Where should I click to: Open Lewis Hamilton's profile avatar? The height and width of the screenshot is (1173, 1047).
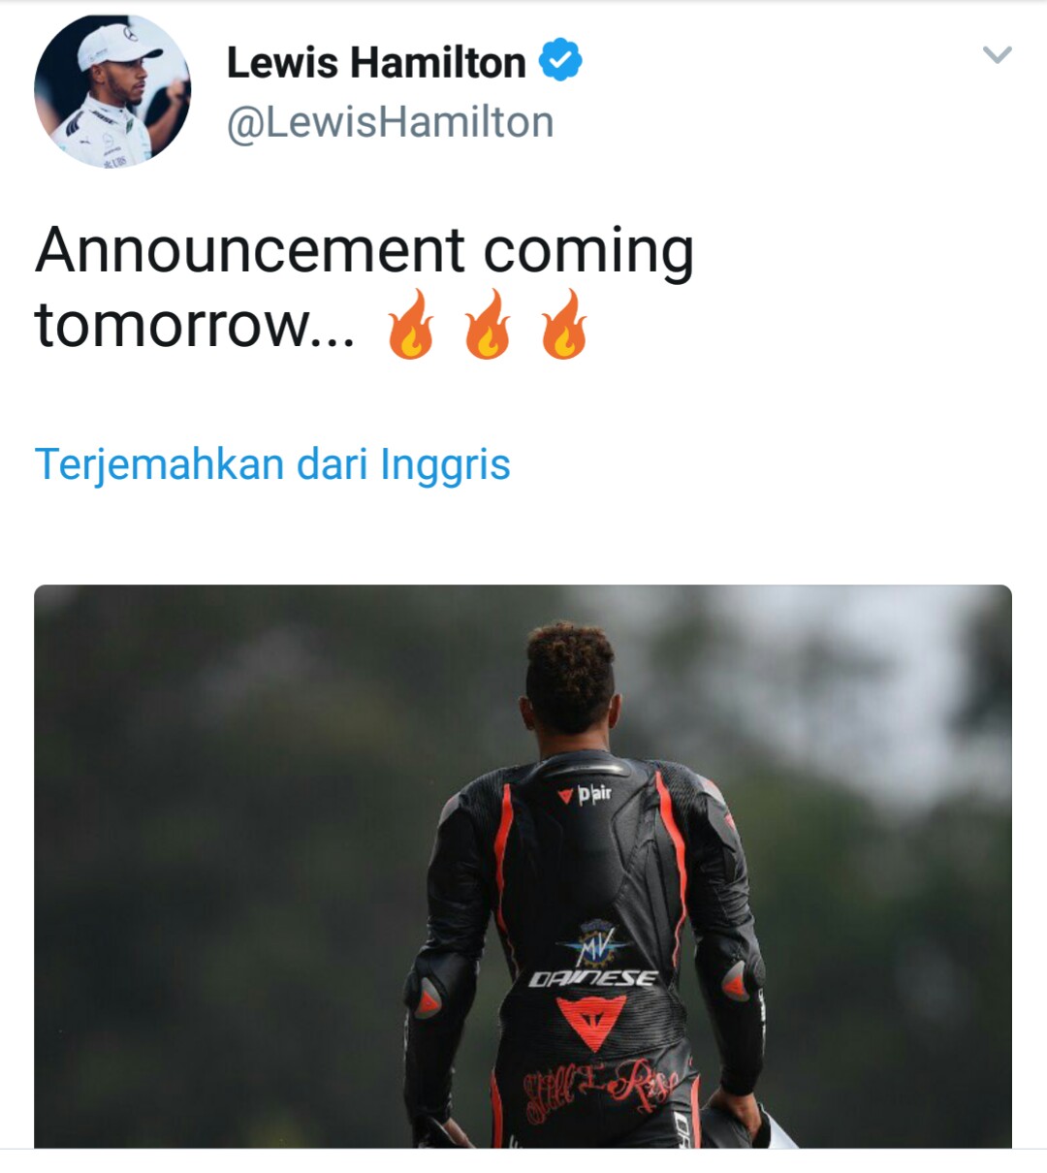tap(112, 91)
